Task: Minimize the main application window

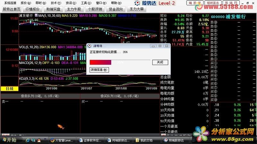Action: [x=243, y=3]
